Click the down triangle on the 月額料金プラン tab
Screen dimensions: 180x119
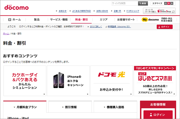click(14, 107)
